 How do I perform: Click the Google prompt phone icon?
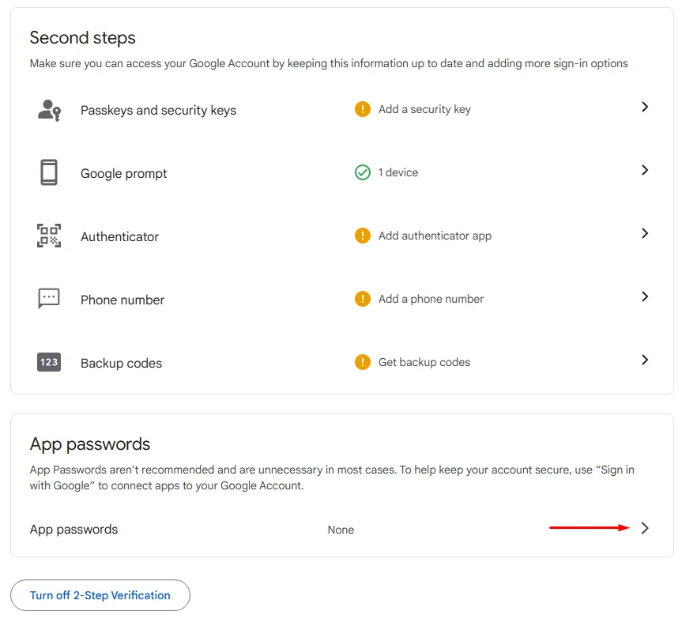(x=49, y=172)
